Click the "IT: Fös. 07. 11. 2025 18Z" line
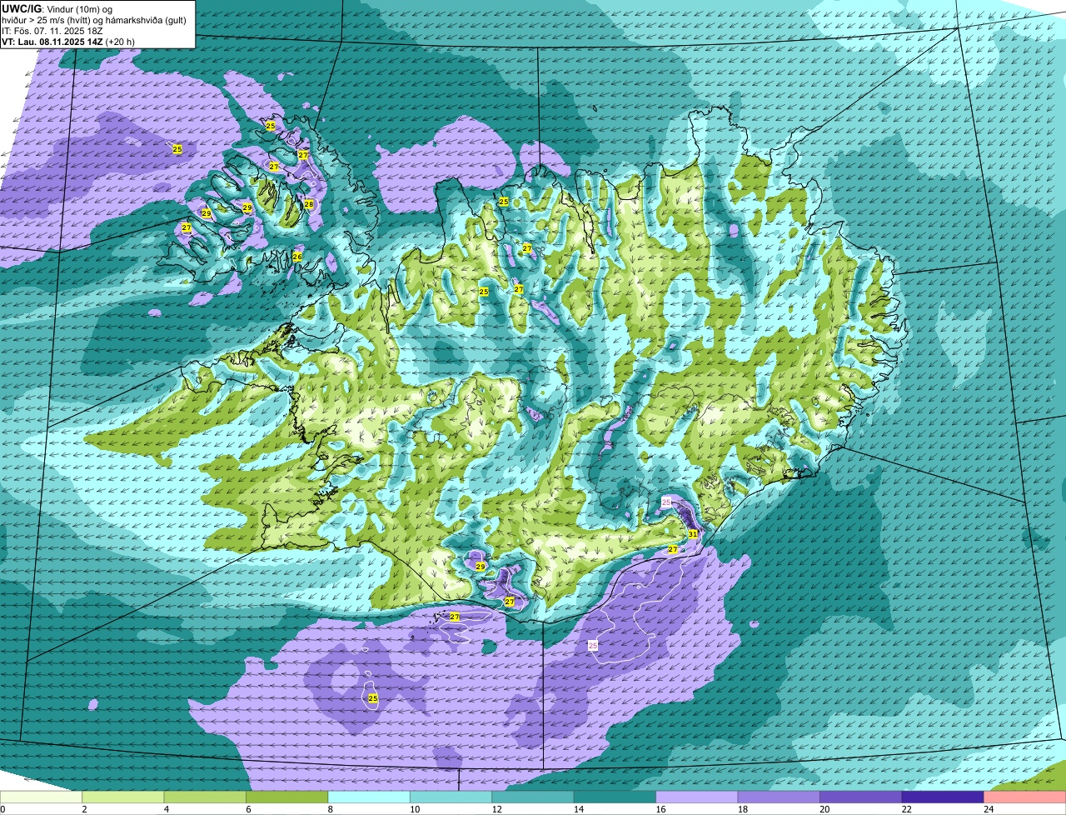 [53, 30]
